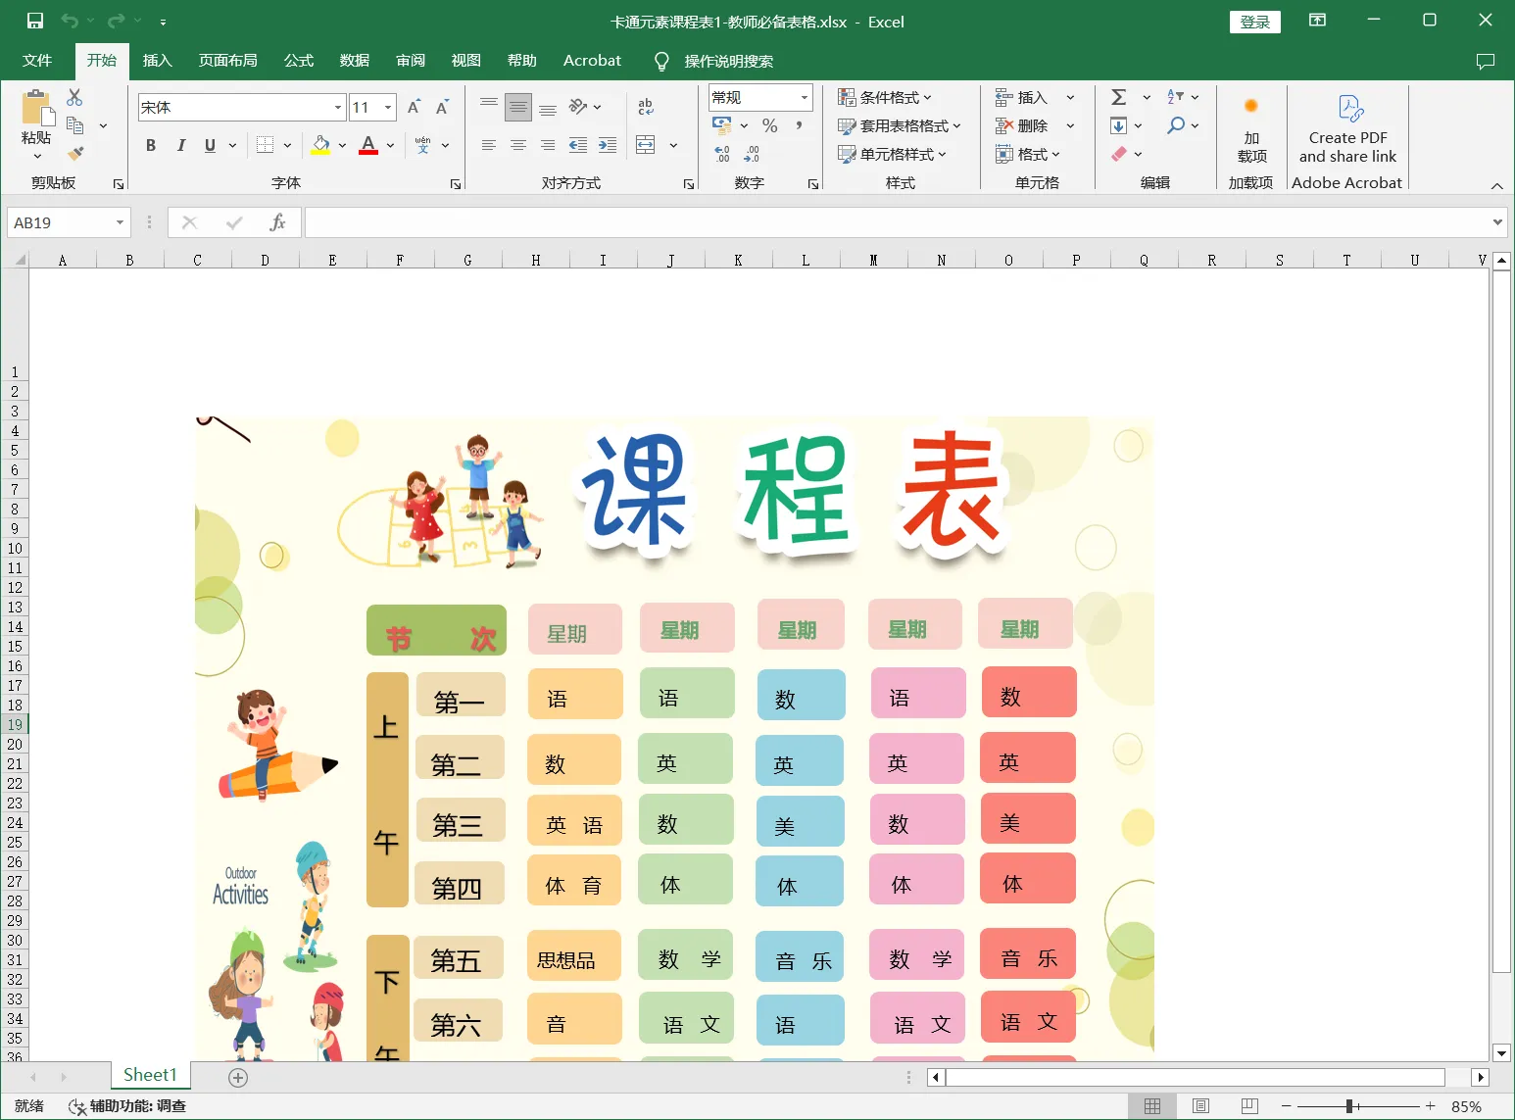The height and width of the screenshot is (1120, 1515).
Task: Toggle Italic formatting
Action: [180, 145]
